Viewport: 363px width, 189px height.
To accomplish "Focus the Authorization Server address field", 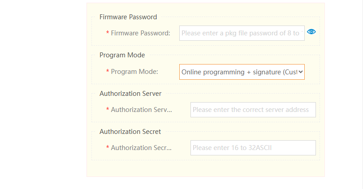I will (x=253, y=110).
